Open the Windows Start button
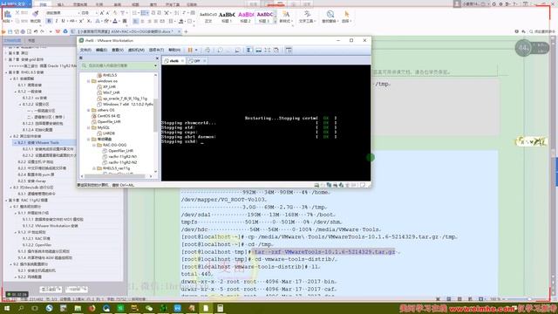This screenshot has height=314, width=558. [x=7, y=308]
